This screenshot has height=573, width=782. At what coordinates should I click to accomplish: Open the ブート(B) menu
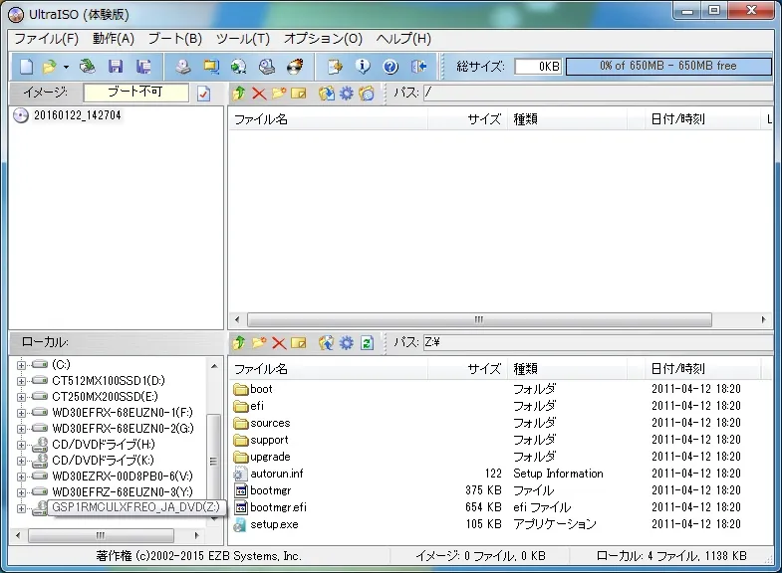175,39
